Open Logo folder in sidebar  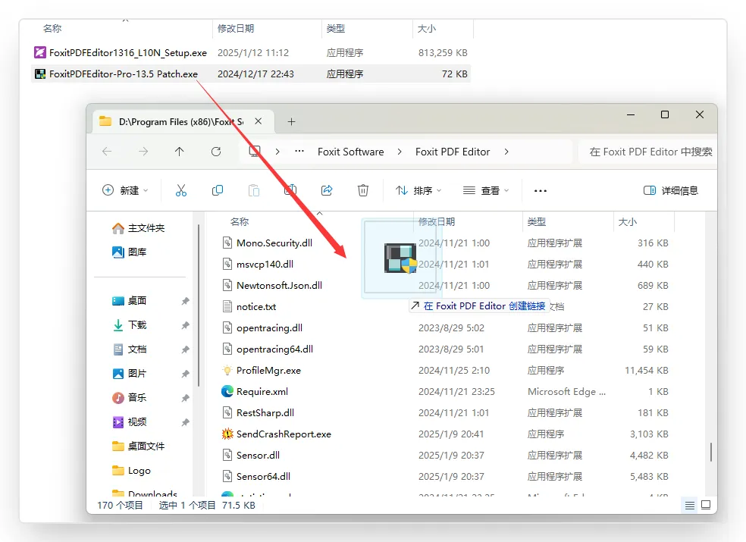tap(131, 471)
